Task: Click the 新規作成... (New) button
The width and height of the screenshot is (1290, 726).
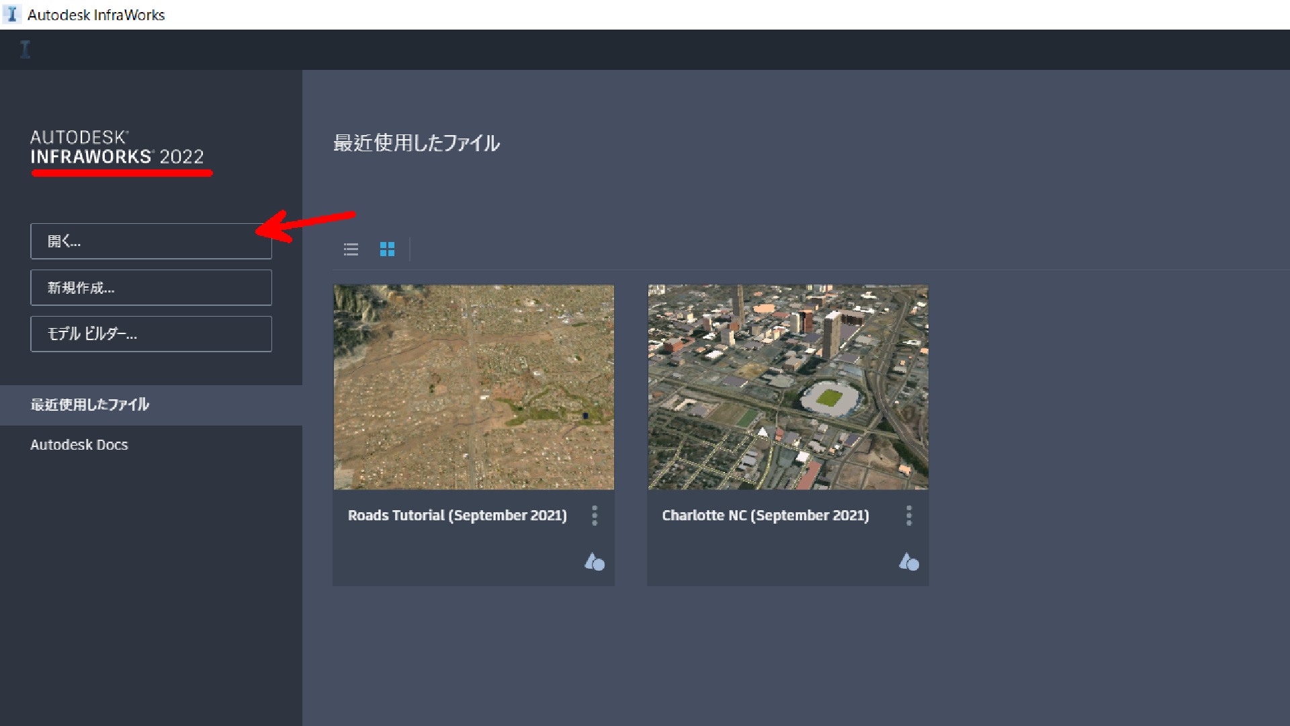Action: tap(151, 288)
